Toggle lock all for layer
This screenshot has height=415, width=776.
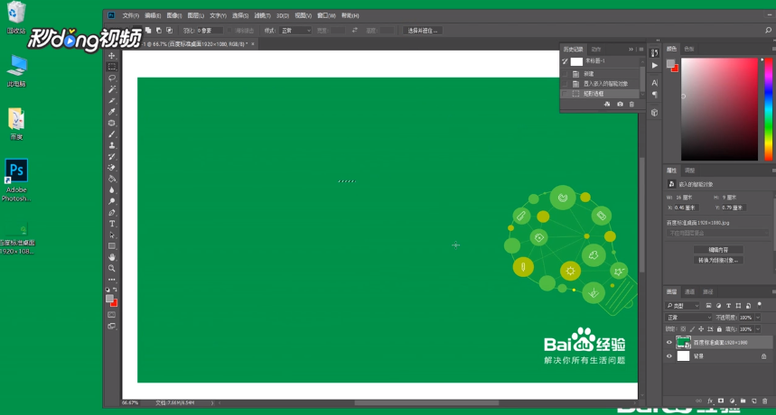click(718, 329)
